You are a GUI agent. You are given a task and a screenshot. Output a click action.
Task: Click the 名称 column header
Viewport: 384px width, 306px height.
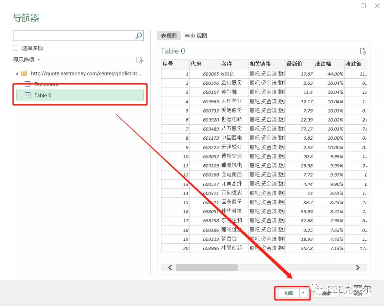pyautogui.click(x=230, y=65)
